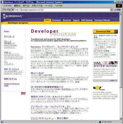The image size is (123, 124).
Task: Click the Windows logo throbber icon
Action: [119, 6]
